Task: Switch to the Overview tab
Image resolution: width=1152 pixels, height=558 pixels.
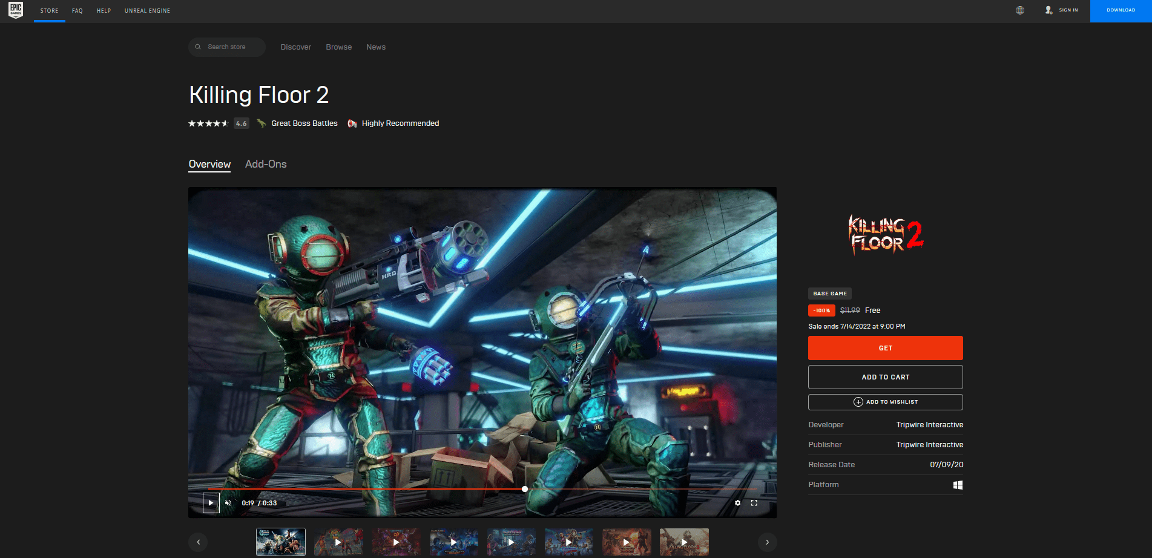Action: [209, 165]
